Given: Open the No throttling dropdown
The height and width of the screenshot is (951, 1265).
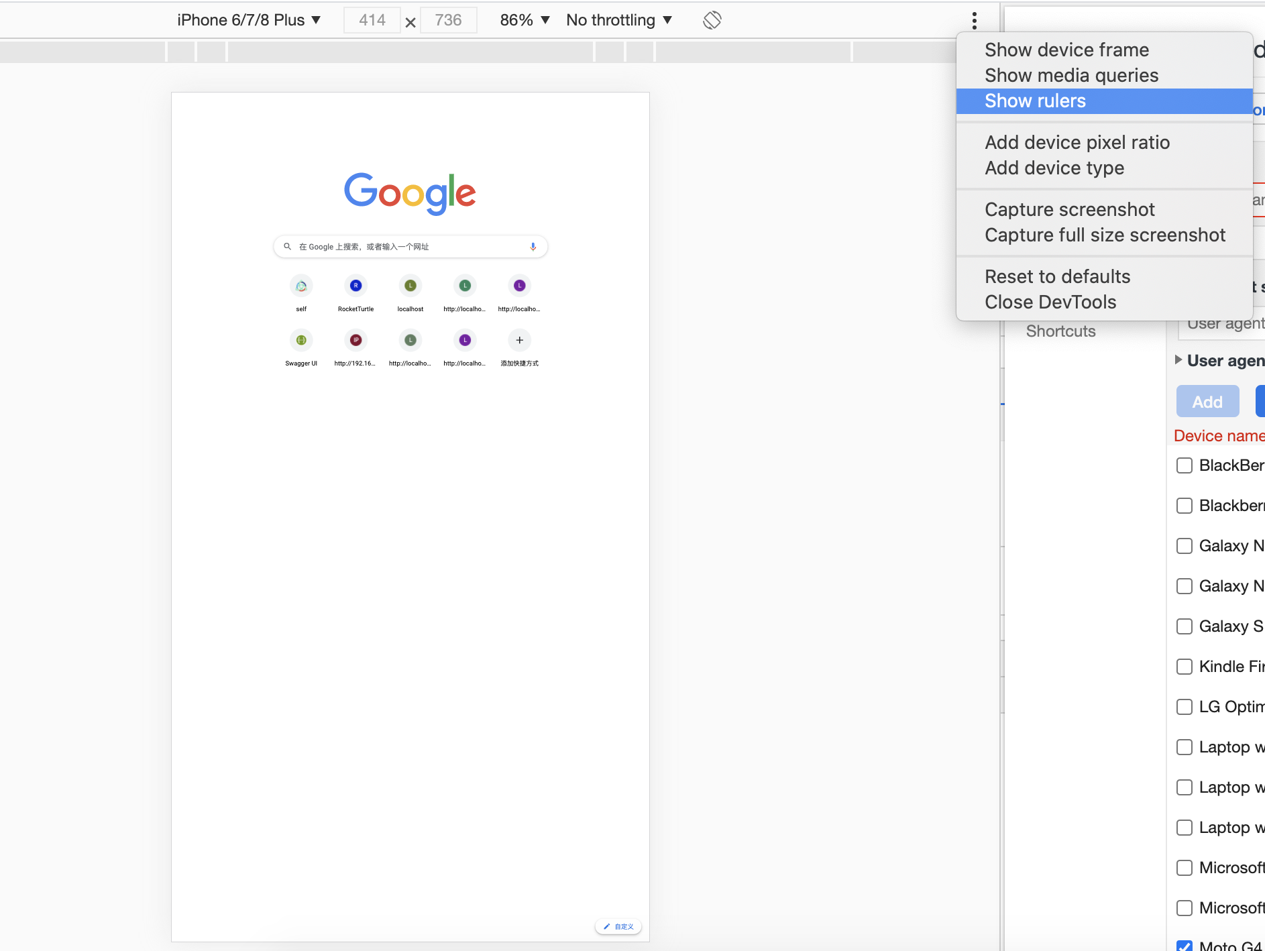Looking at the screenshot, I should pyautogui.click(x=618, y=20).
